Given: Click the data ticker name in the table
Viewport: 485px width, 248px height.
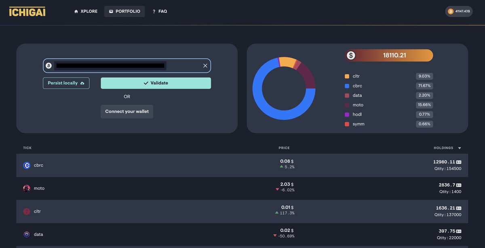Looking at the screenshot, I should (x=38, y=234).
